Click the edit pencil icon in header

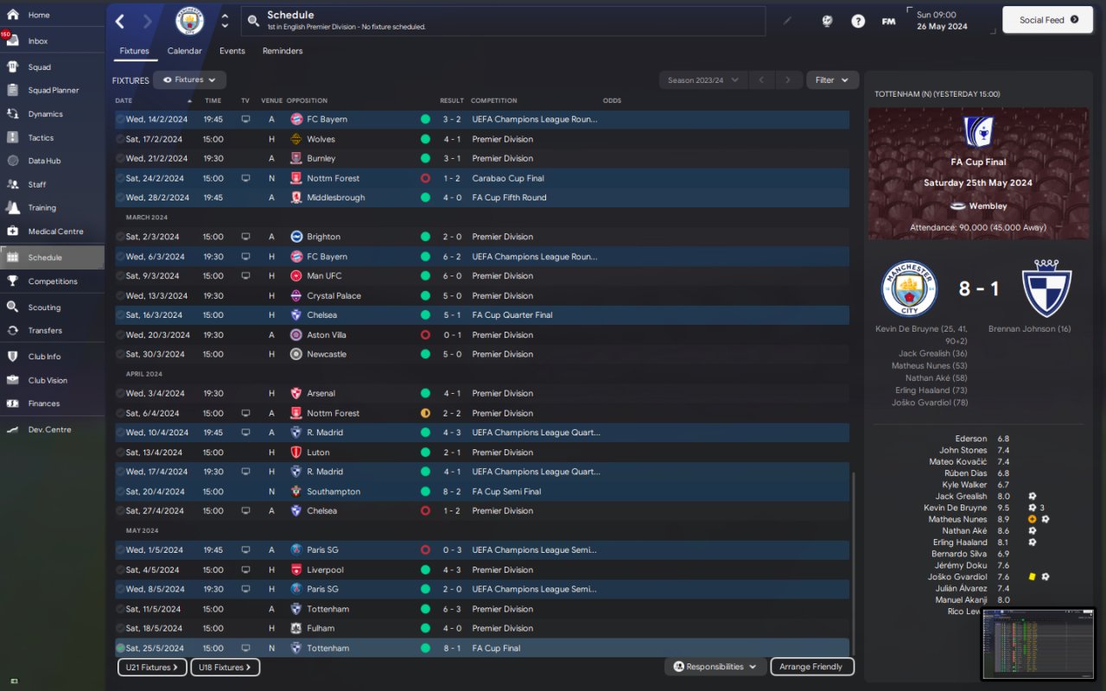pyautogui.click(x=786, y=21)
